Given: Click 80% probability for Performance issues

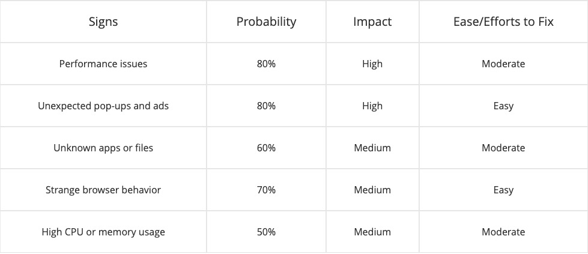Looking at the screenshot, I should point(266,64).
